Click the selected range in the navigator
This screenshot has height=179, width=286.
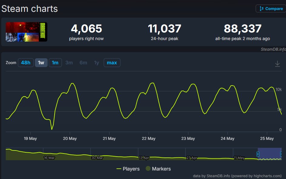tap(270, 154)
